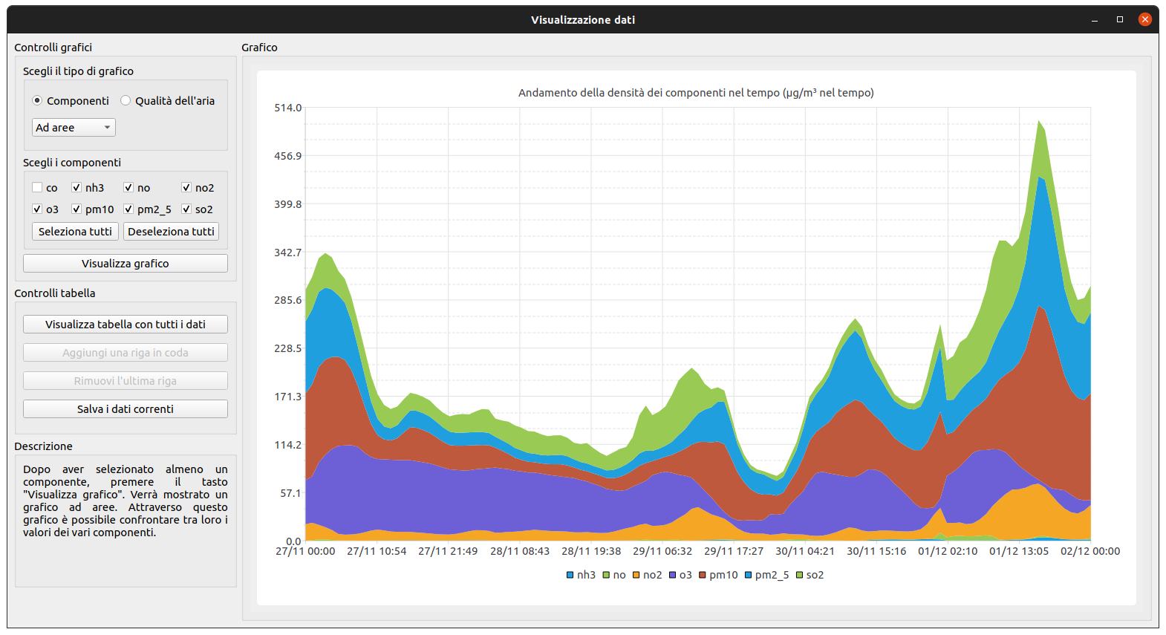
Task: Uncheck the nh3 component checkbox
Action: pyautogui.click(x=76, y=188)
